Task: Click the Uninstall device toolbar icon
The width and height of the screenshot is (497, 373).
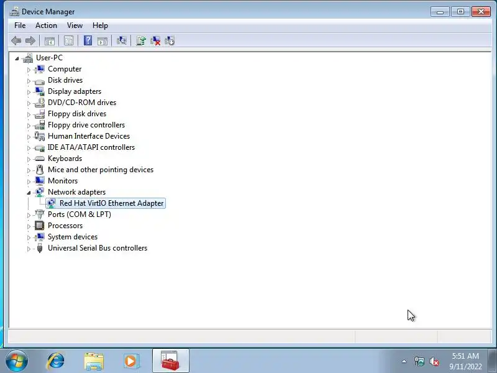Action: pyautogui.click(x=155, y=40)
